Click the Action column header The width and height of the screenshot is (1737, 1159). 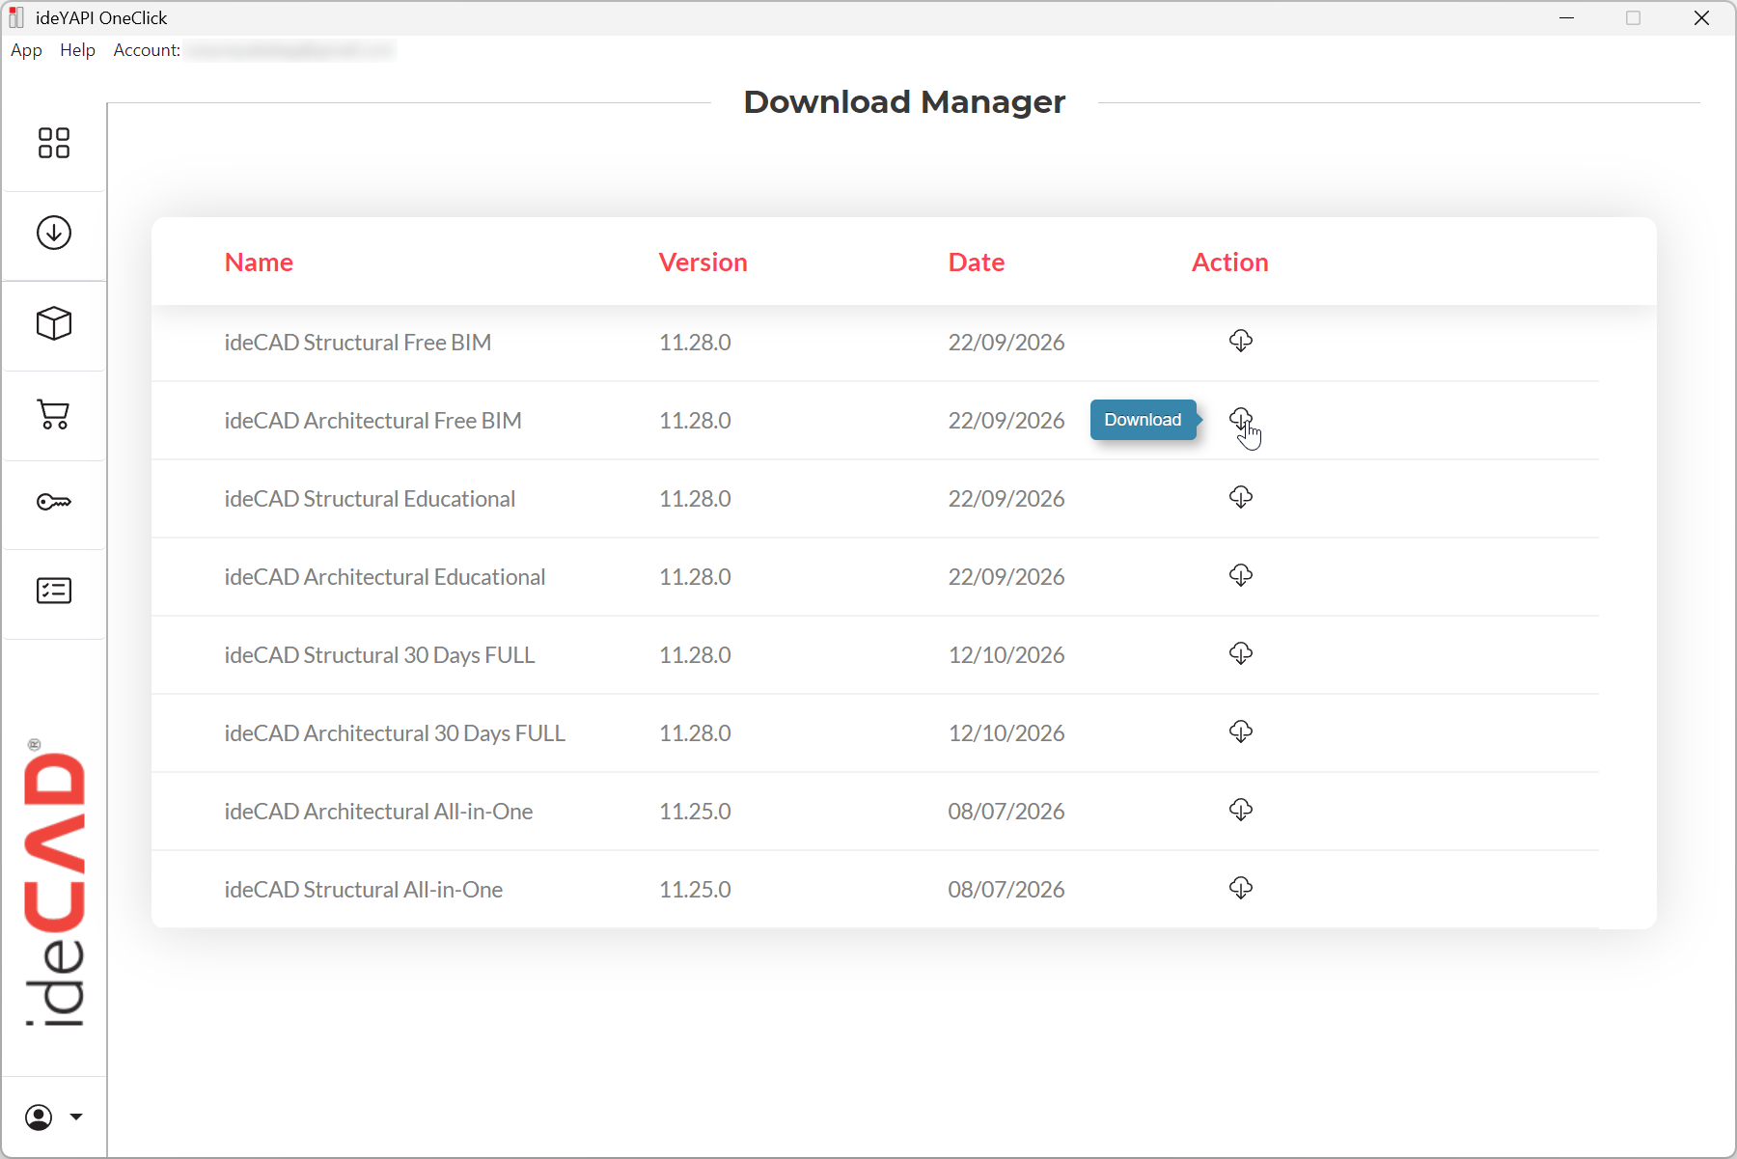[x=1230, y=262]
